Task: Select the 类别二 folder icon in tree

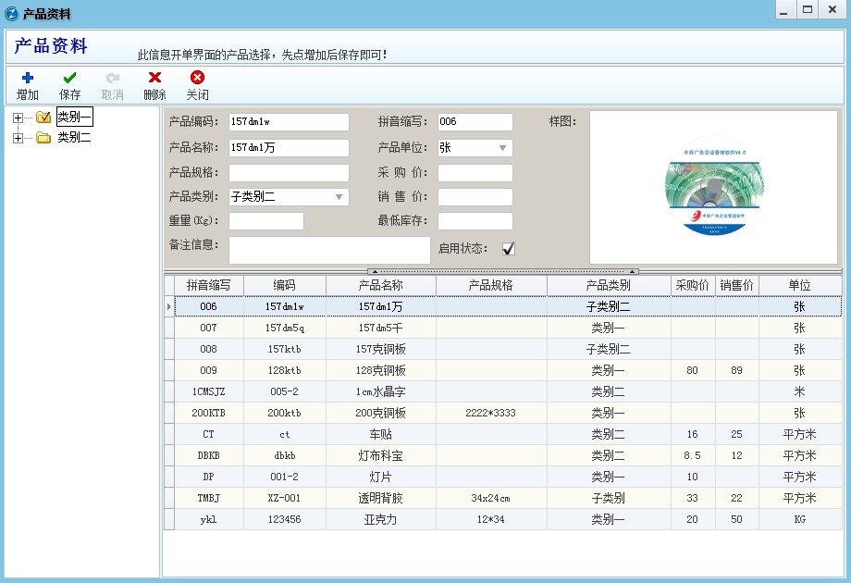Action: tap(43, 136)
